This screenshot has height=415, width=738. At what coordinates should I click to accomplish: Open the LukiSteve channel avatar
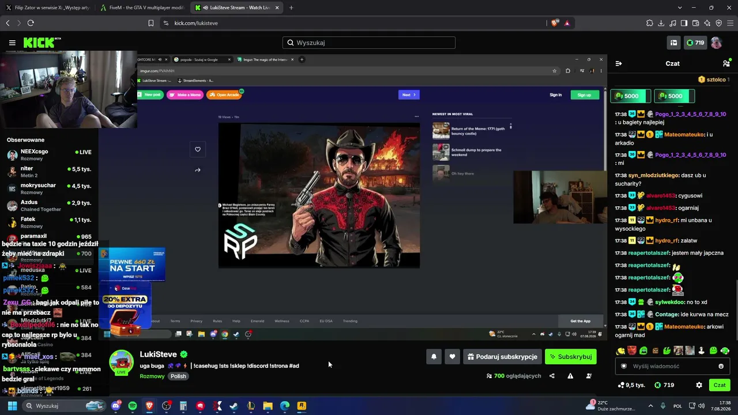click(x=121, y=362)
